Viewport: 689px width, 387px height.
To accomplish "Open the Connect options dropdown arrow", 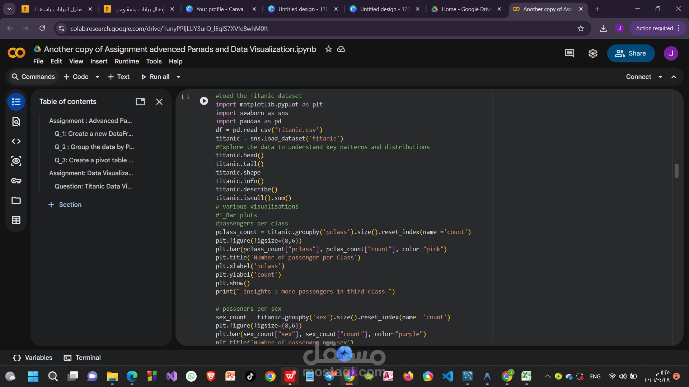I will point(660,77).
